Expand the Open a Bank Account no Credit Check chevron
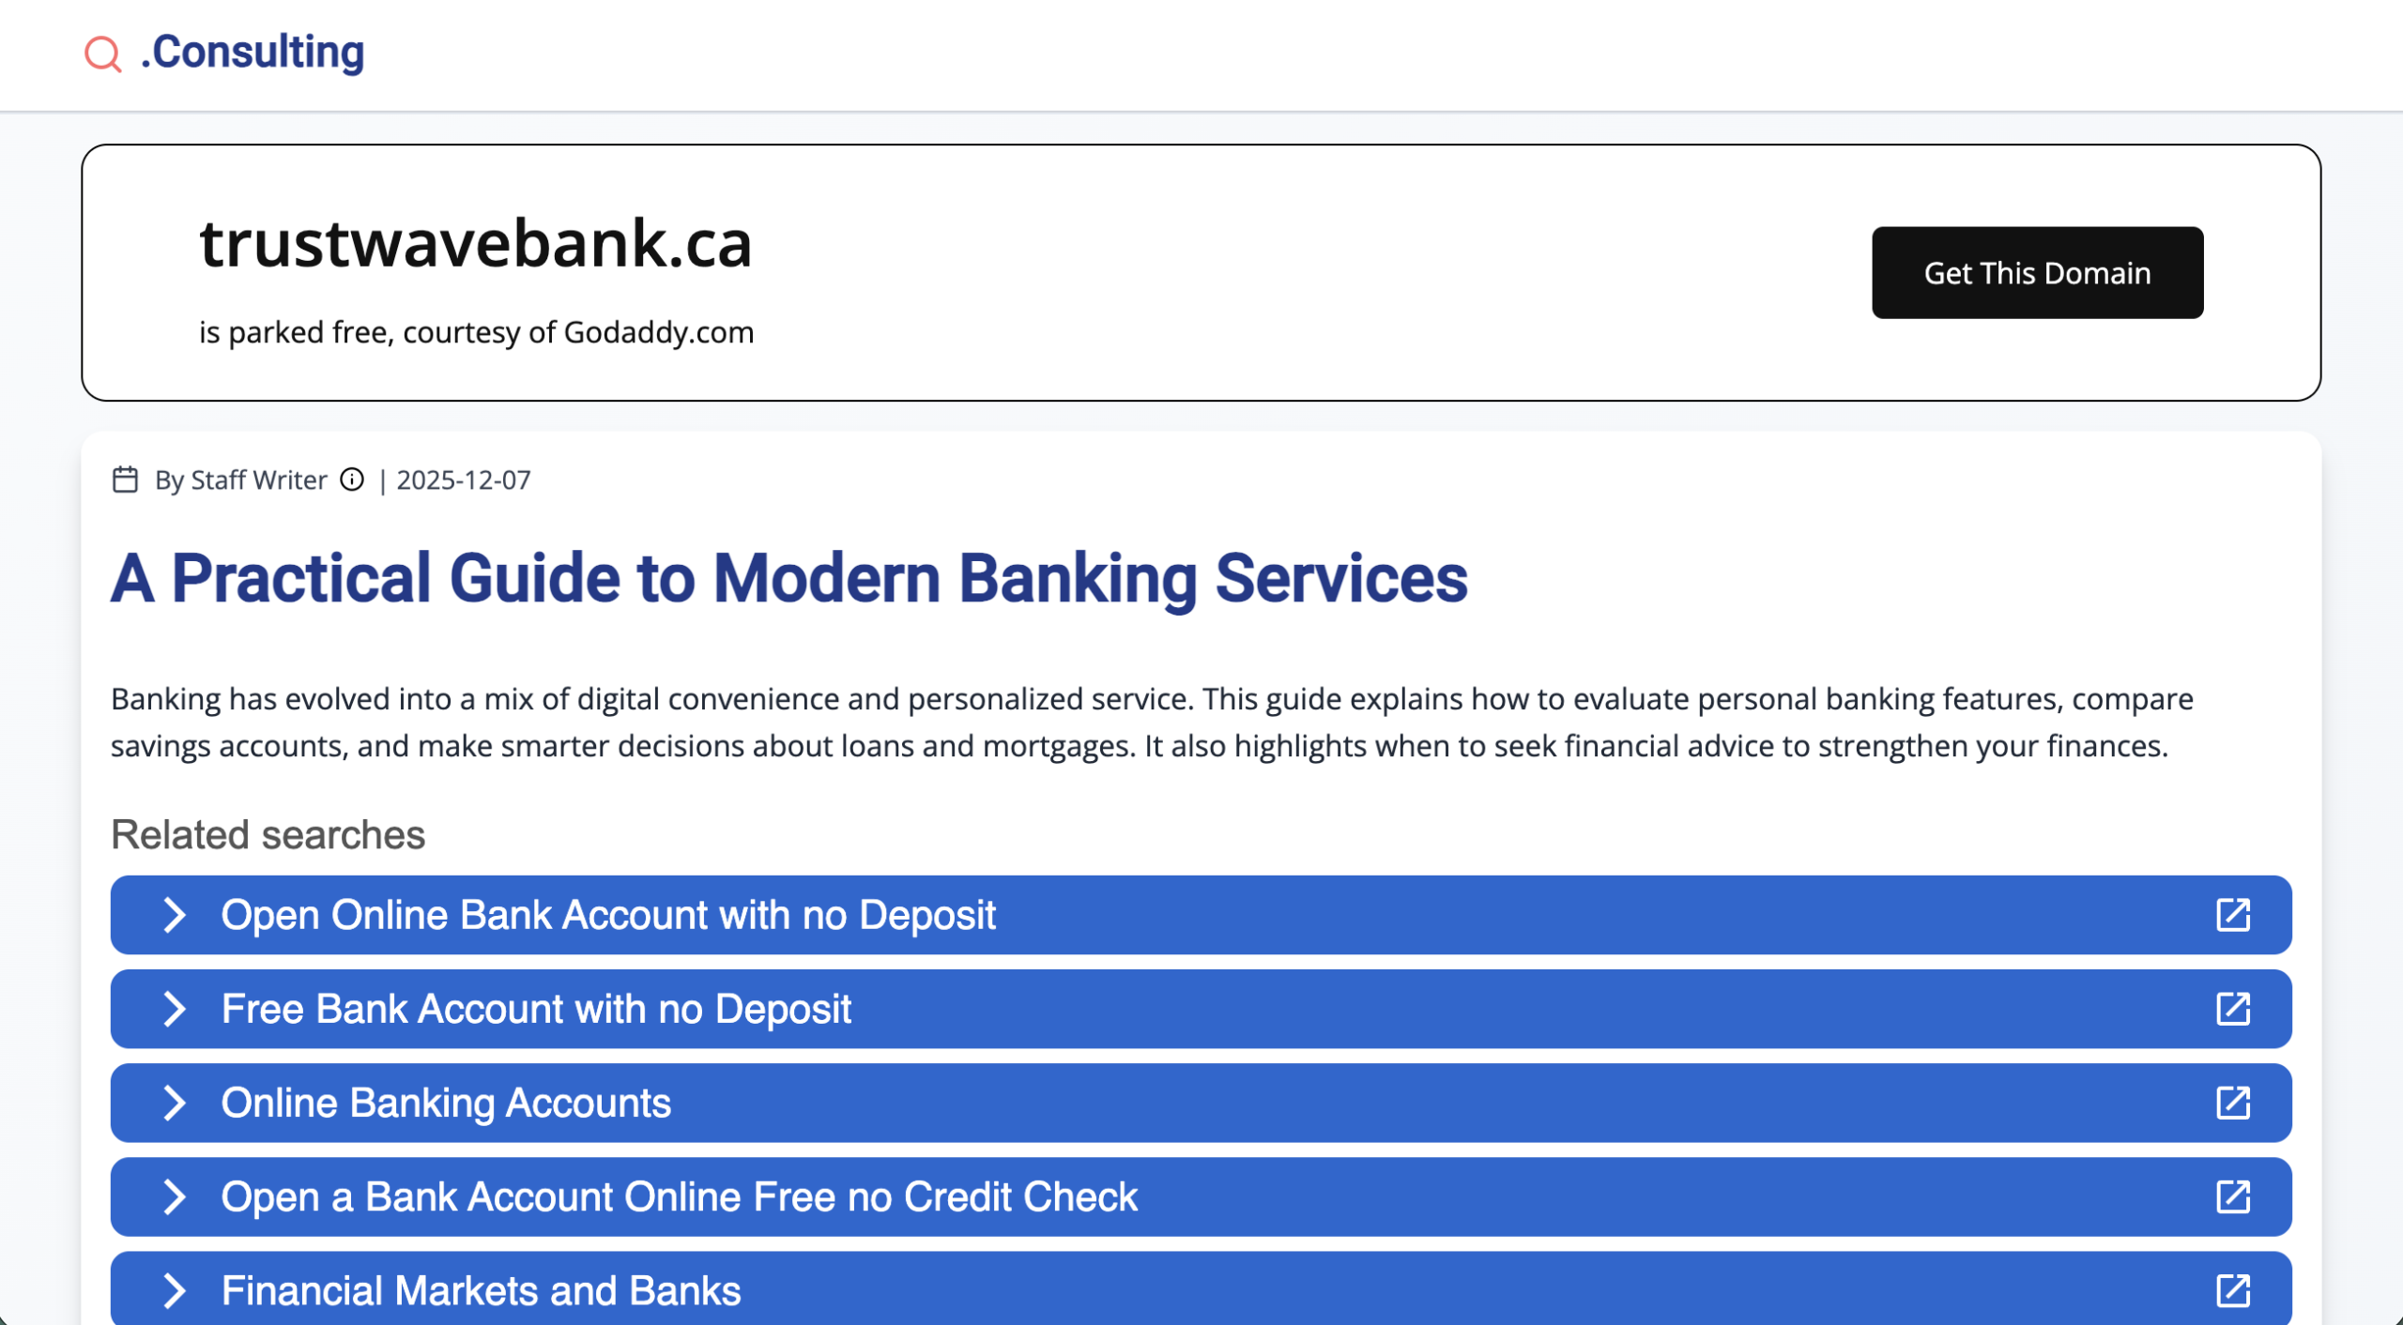Screen dimensions: 2403x1325 tap(175, 1196)
